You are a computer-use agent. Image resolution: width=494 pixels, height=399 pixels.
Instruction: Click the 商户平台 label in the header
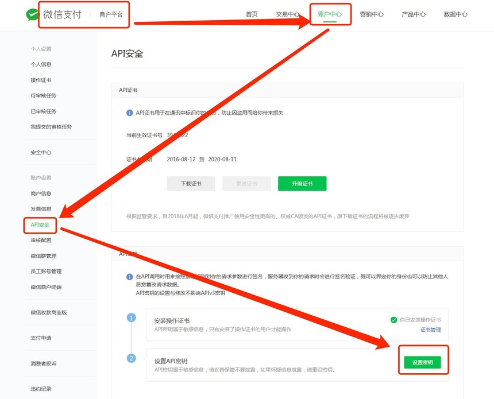(x=111, y=14)
